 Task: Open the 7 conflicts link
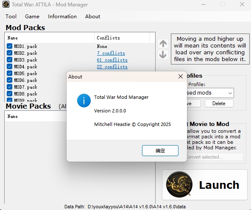coord(111,53)
